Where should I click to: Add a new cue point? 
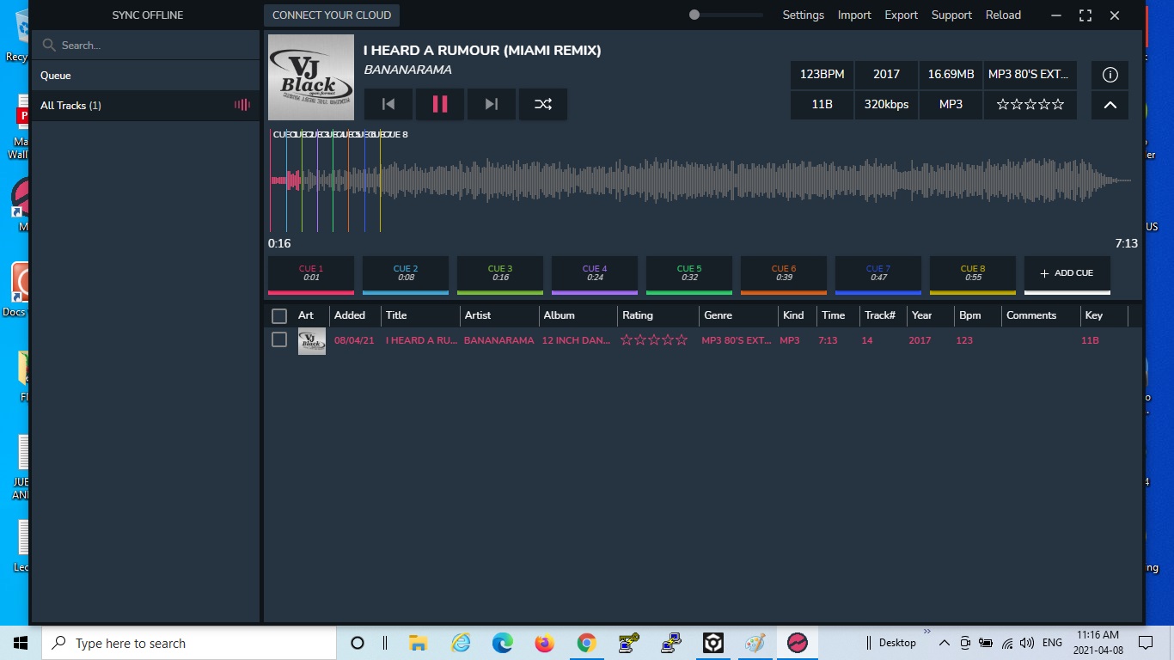click(x=1067, y=273)
